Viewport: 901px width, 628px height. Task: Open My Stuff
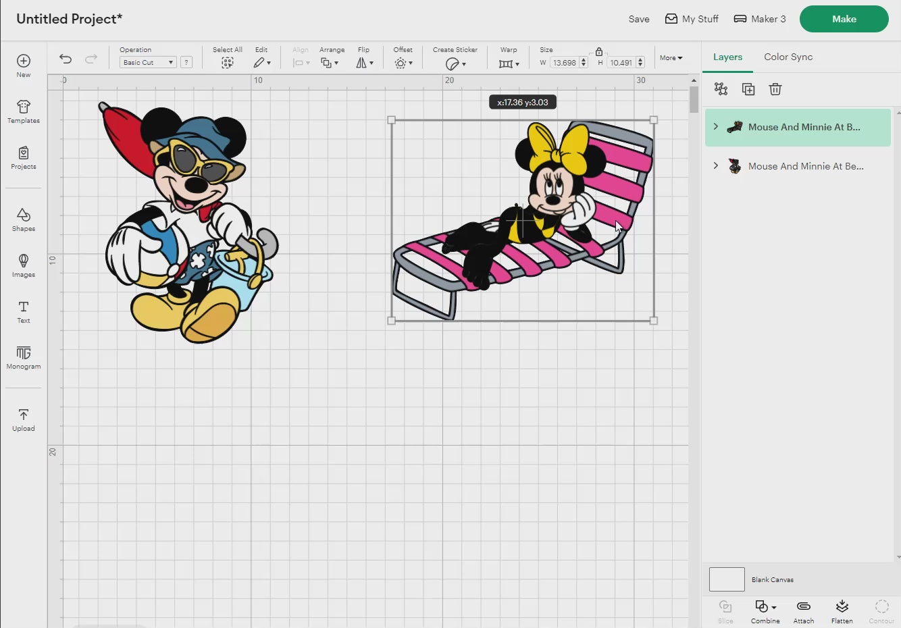[x=692, y=19]
